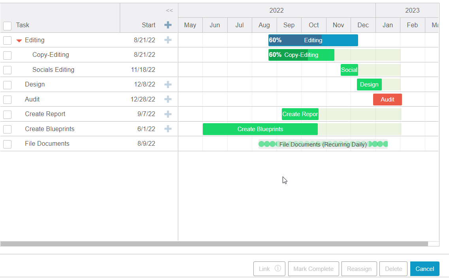Select the red Audit bar in the Gantt chart
The image size is (449, 280).
(x=387, y=100)
